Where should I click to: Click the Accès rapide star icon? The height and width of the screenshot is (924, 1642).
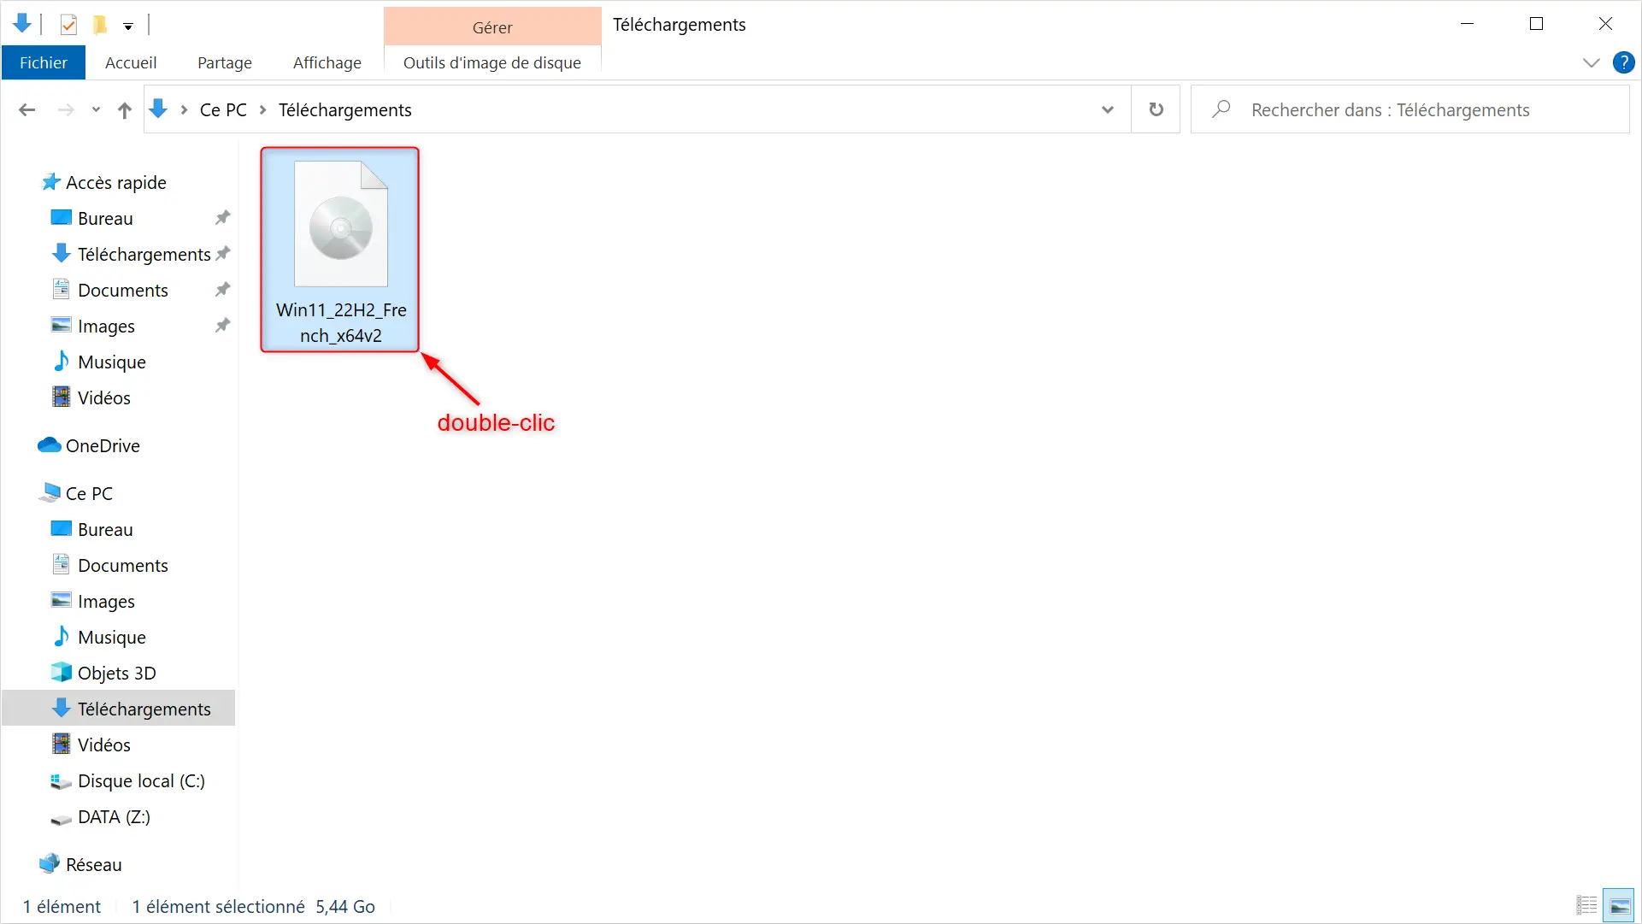(x=50, y=181)
